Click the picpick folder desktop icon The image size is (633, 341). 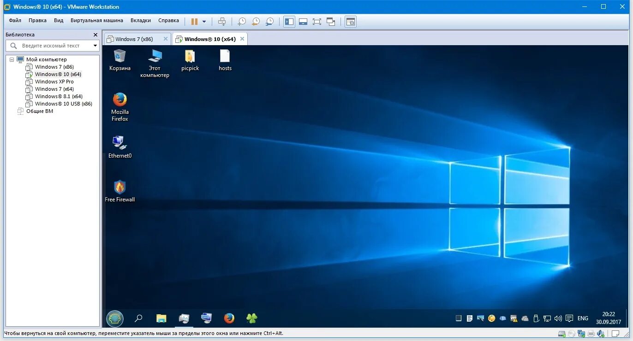coord(190,60)
